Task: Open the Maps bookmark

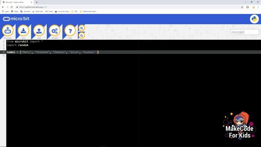Action: tap(15, 11)
